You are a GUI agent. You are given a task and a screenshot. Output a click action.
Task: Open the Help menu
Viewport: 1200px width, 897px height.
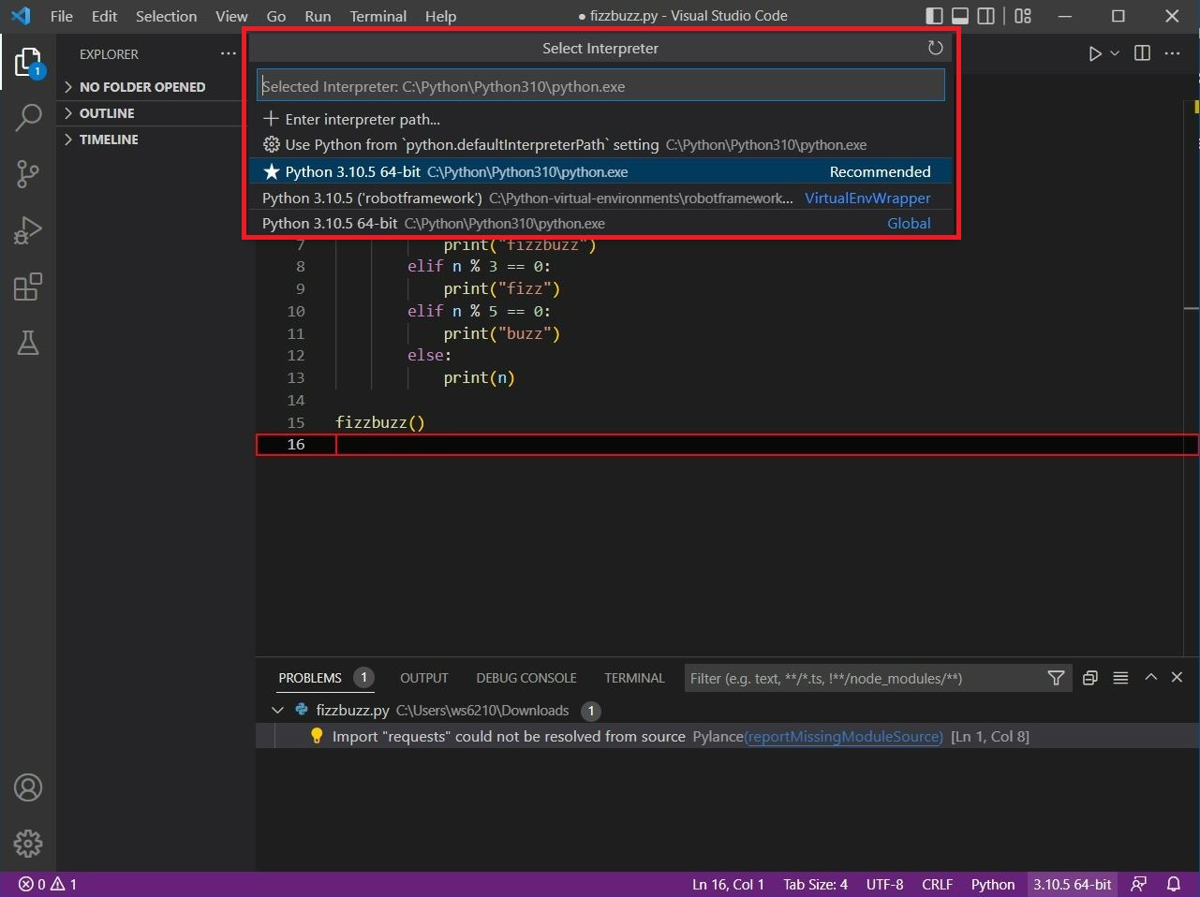point(440,16)
